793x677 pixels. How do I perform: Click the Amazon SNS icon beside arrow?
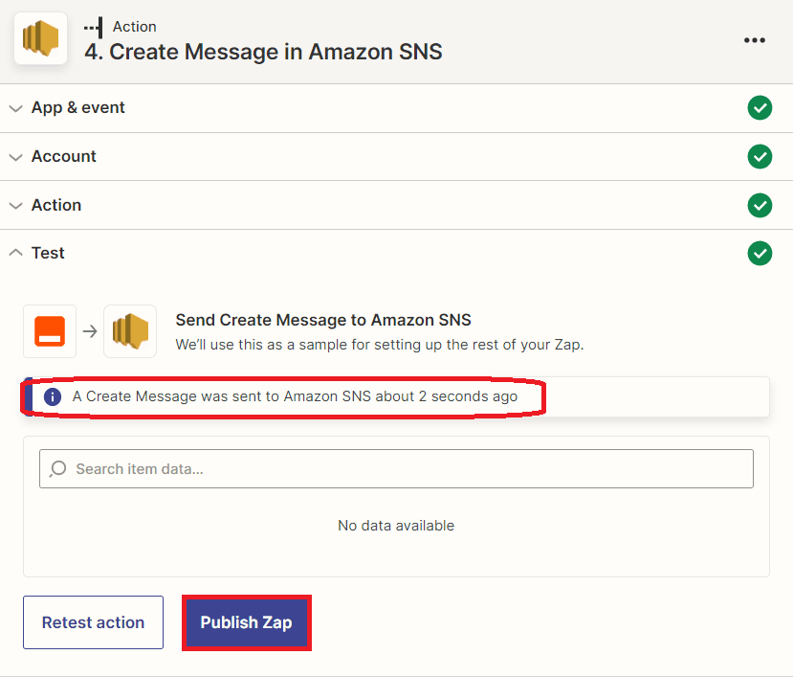[130, 331]
